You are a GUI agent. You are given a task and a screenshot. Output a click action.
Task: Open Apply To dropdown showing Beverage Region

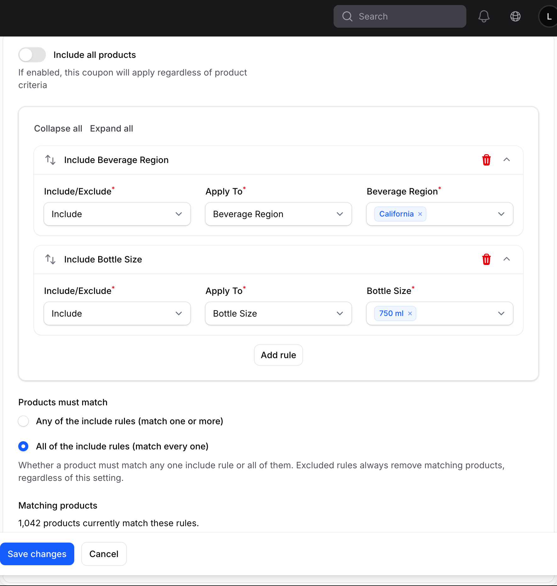click(278, 214)
